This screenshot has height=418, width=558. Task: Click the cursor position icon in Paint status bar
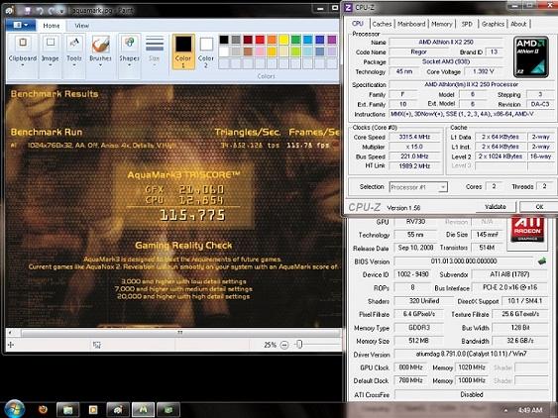[x=11, y=345]
